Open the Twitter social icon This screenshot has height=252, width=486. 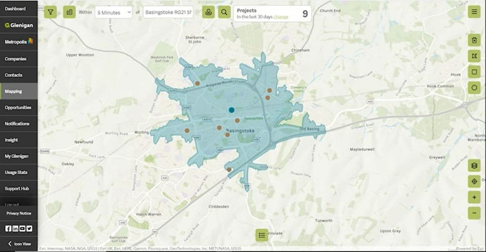pyautogui.click(x=29, y=228)
